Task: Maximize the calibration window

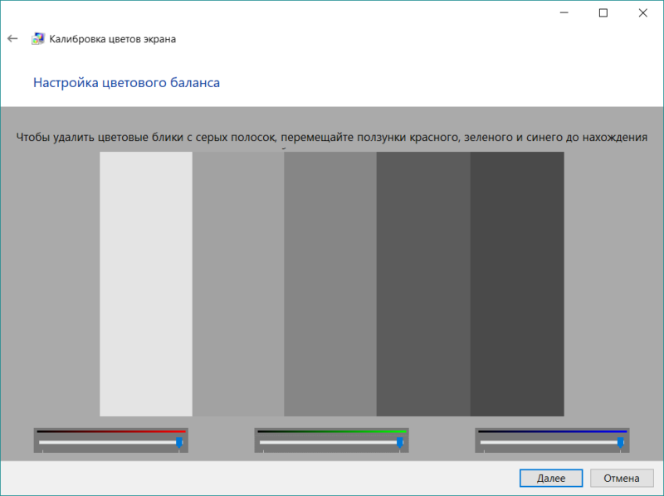Action: pos(602,12)
